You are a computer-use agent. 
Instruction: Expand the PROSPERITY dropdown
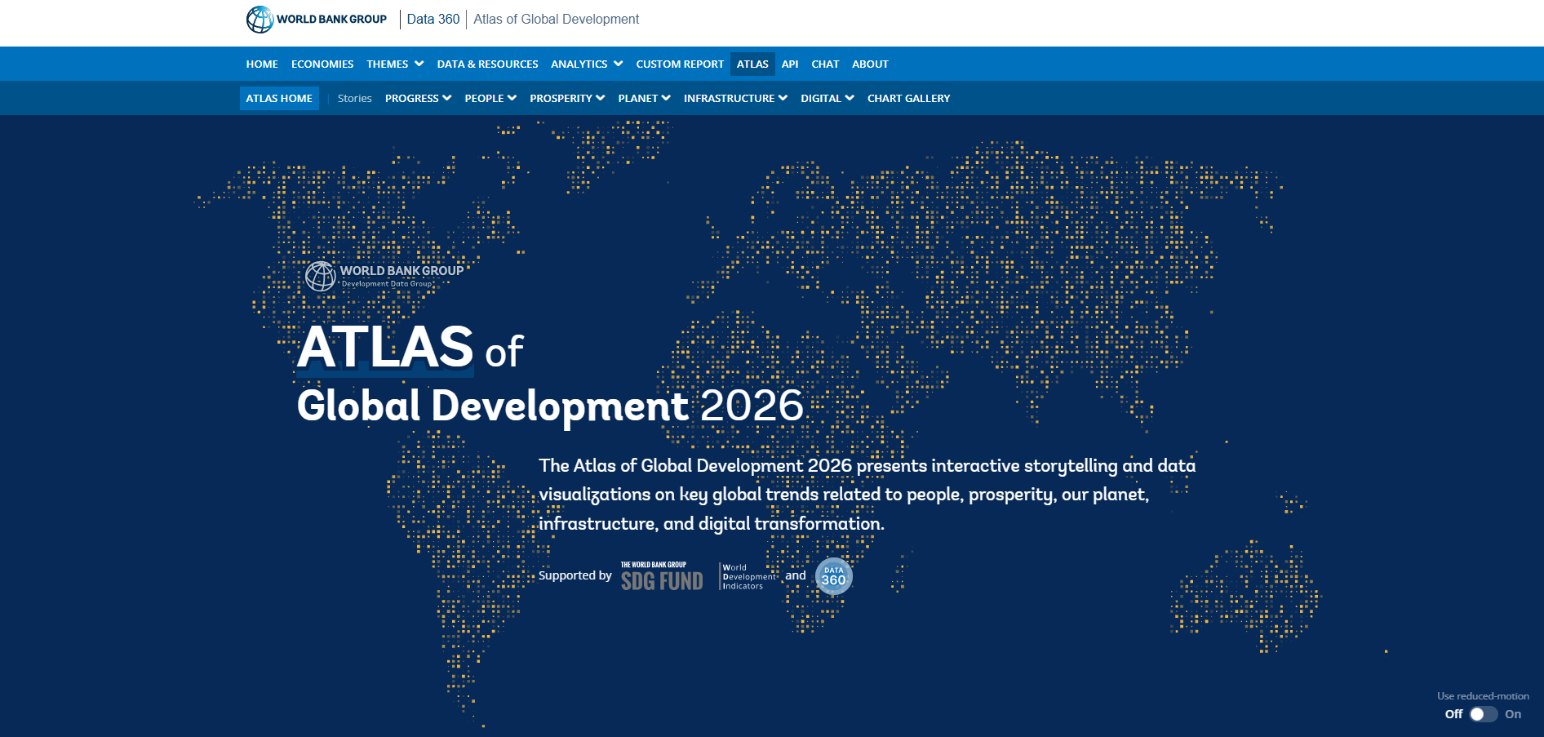[x=567, y=98]
